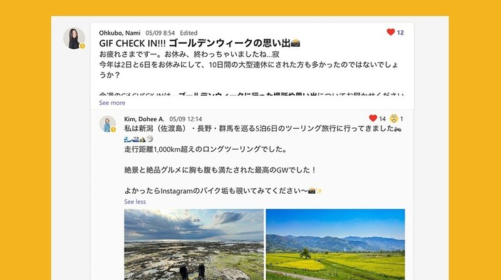Open Kim Dohee's profile avatar
Viewport: 501px width, 280px height.
point(107,124)
